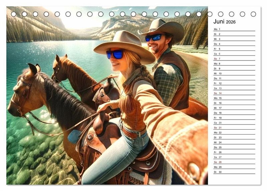The width and height of the screenshot is (267, 191).
Task: Select the 'Fr 12' calendar row
Action: point(234,83)
